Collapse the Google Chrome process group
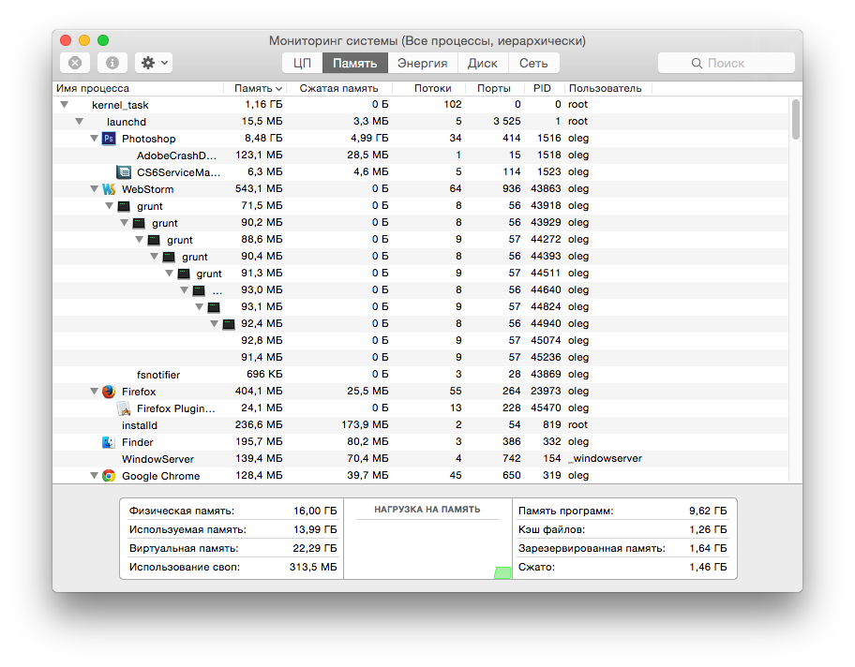 pos(94,475)
